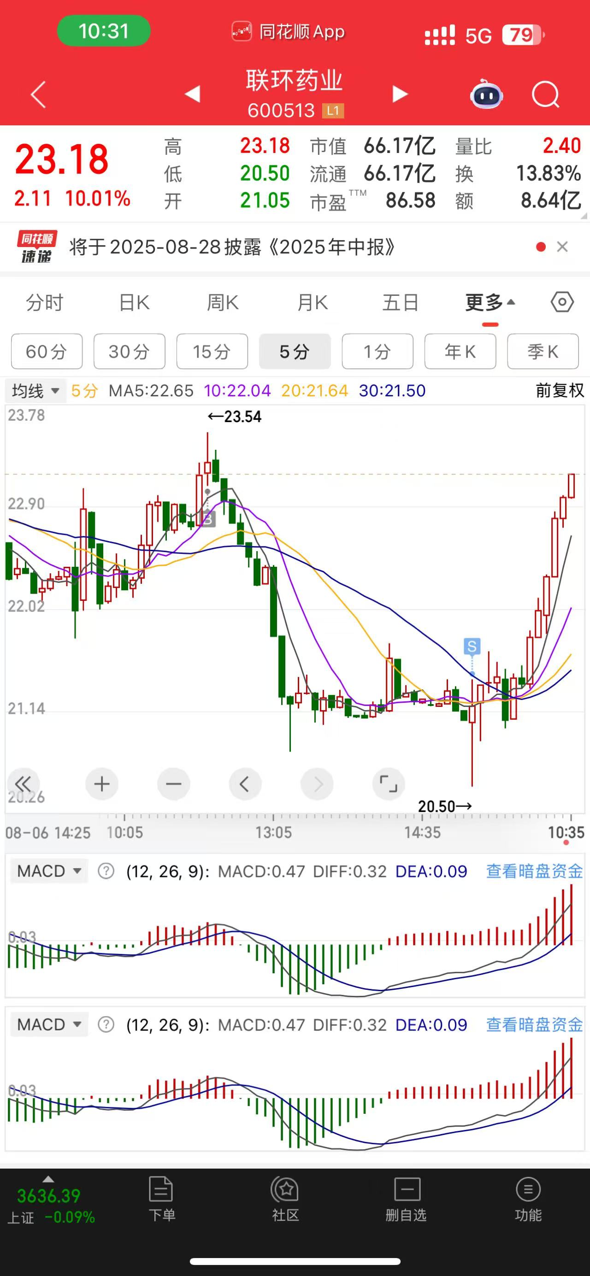Select the 60分 period
Viewport: 590px width, 1276px height.
tap(47, 352)
